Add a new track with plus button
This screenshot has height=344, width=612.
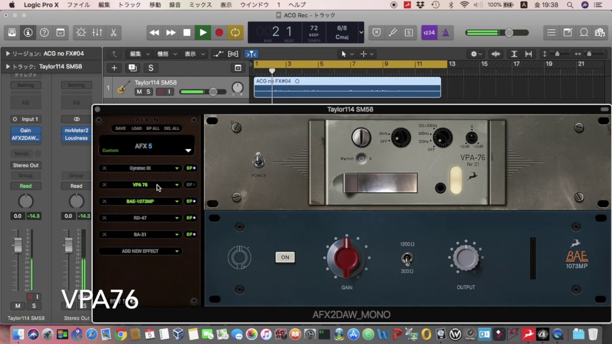click(114, 68)
